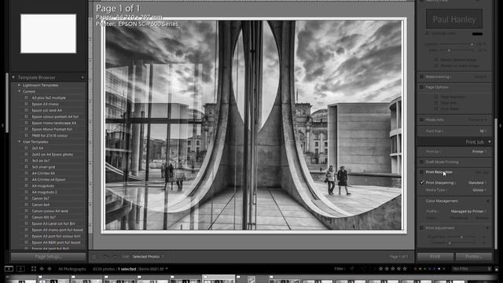This screenshot has width=503, height=283.
Task: Select the highlighted filmstrip thumbnail
Action: point(218,279)
